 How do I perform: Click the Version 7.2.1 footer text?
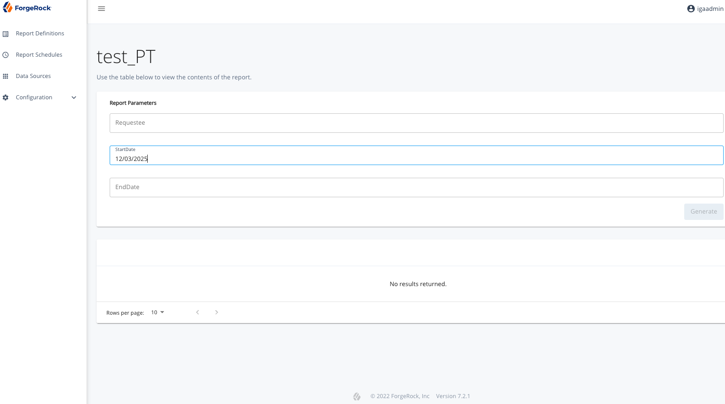(x=453, y=396)
